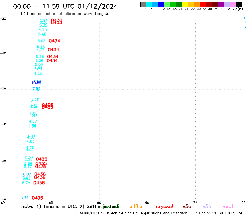Click the '4.83' wave height value
The height and width of the screenshot is (216, 246).
click(x=31, y=141)
